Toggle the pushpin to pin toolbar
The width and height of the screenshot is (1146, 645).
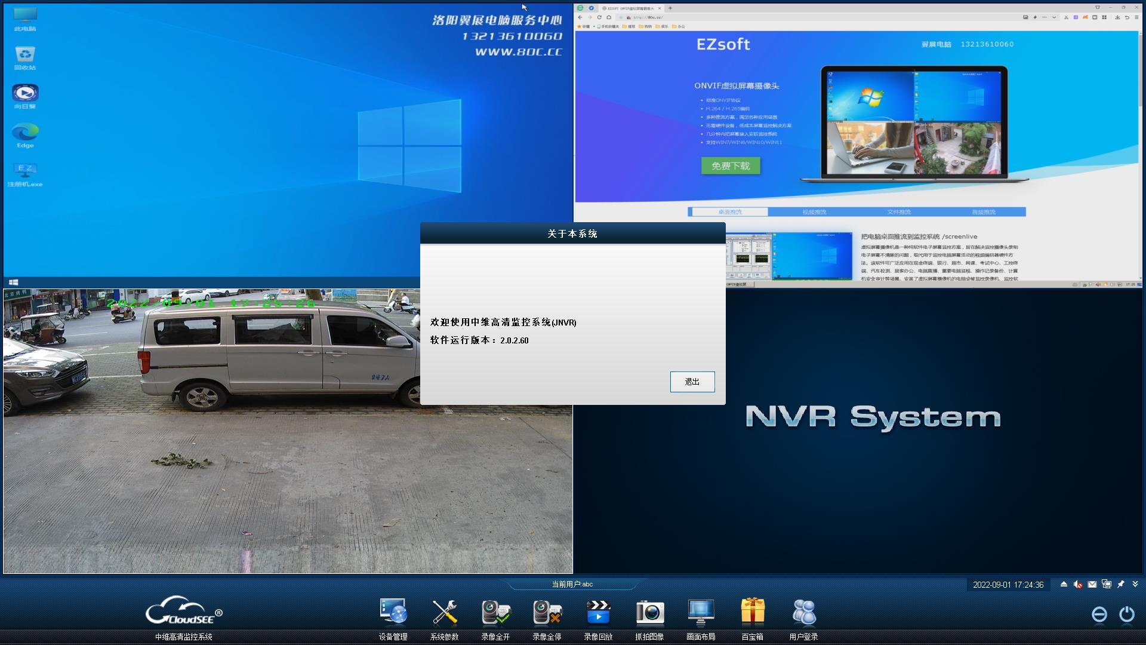1121,585
